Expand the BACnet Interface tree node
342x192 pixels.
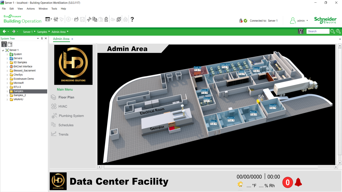point(7,67)
